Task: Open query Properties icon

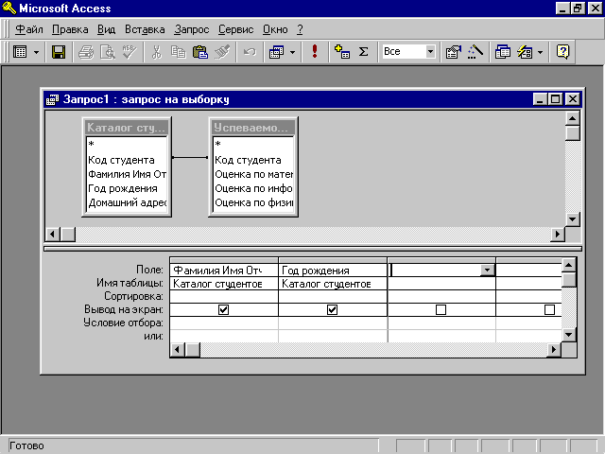Action: pyautogui.click(x=454, y=52)
